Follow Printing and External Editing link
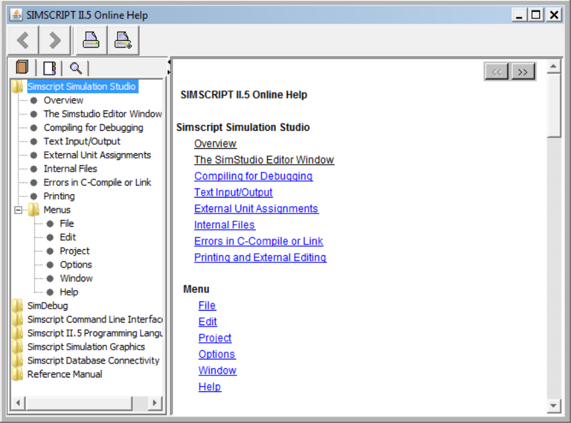Viewport: 571px width, 423px height. 260,257
